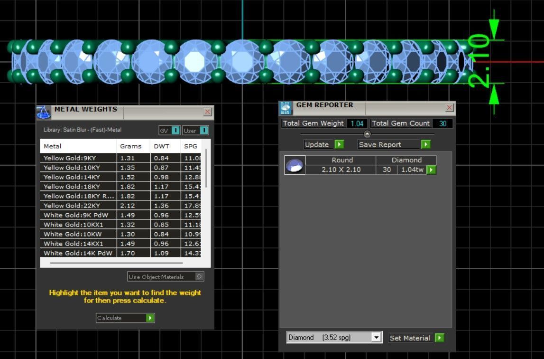Select the Yellow Gold:18KY row

tap(120, 186)
